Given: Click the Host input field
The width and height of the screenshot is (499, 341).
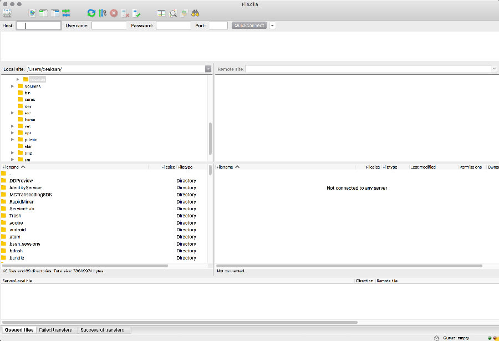Looking at the screenshot, I should tap(39, 26).
